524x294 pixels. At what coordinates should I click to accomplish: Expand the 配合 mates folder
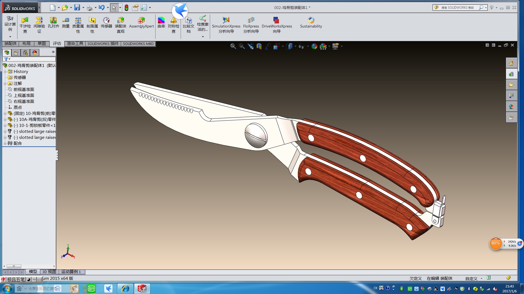pos(5,143)
